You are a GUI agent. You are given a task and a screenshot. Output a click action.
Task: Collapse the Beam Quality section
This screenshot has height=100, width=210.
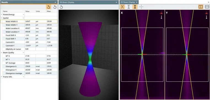[x=1, y=52]
